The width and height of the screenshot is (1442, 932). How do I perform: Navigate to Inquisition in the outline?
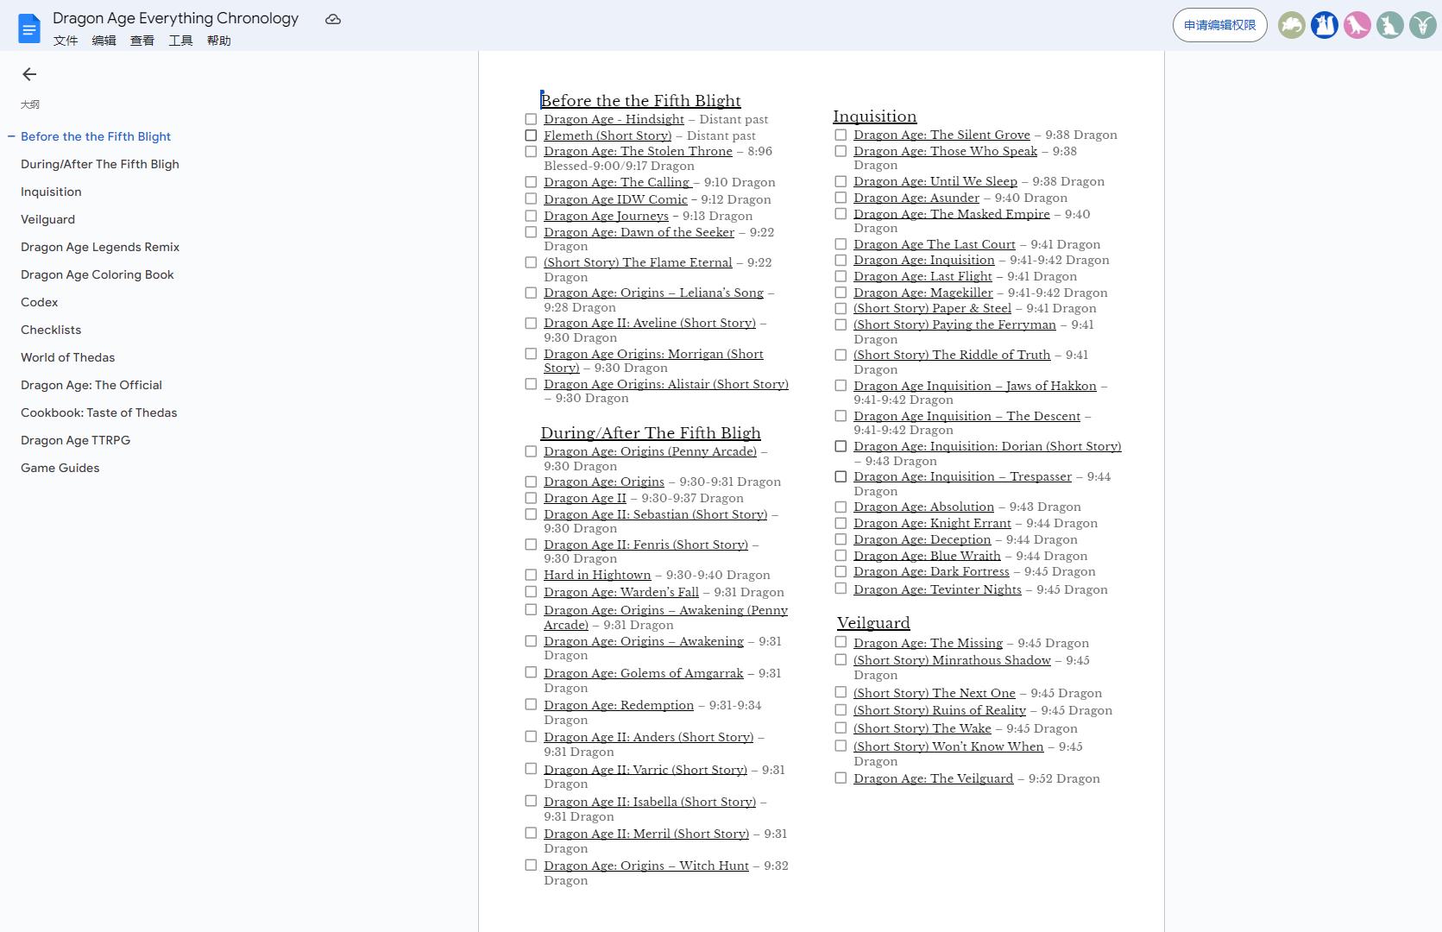coord(51,192)
